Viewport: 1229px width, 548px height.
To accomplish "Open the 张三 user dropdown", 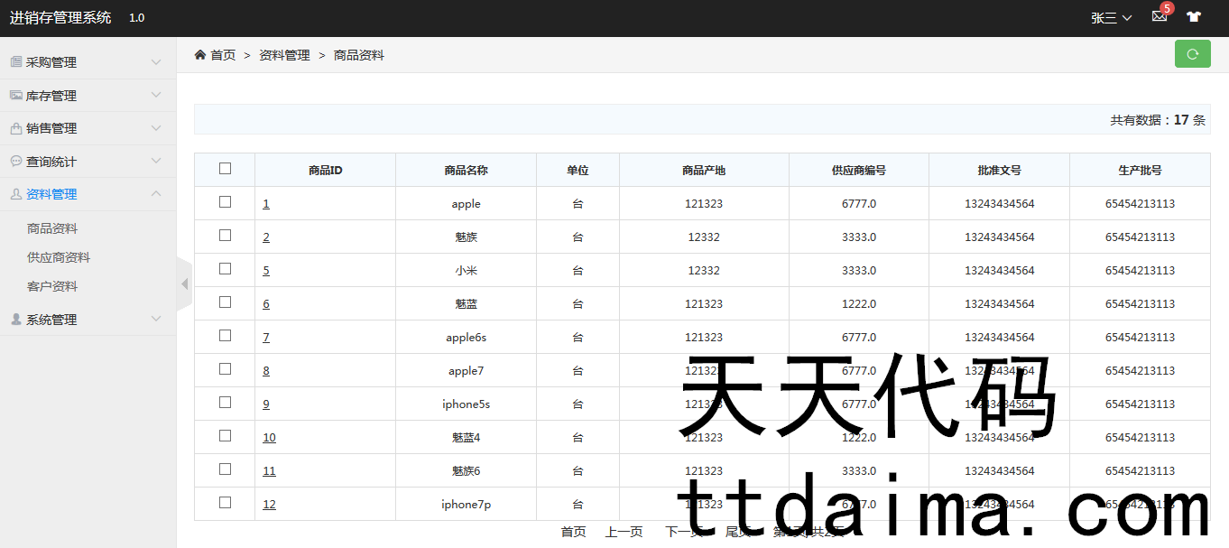I will click(1111, 18).
